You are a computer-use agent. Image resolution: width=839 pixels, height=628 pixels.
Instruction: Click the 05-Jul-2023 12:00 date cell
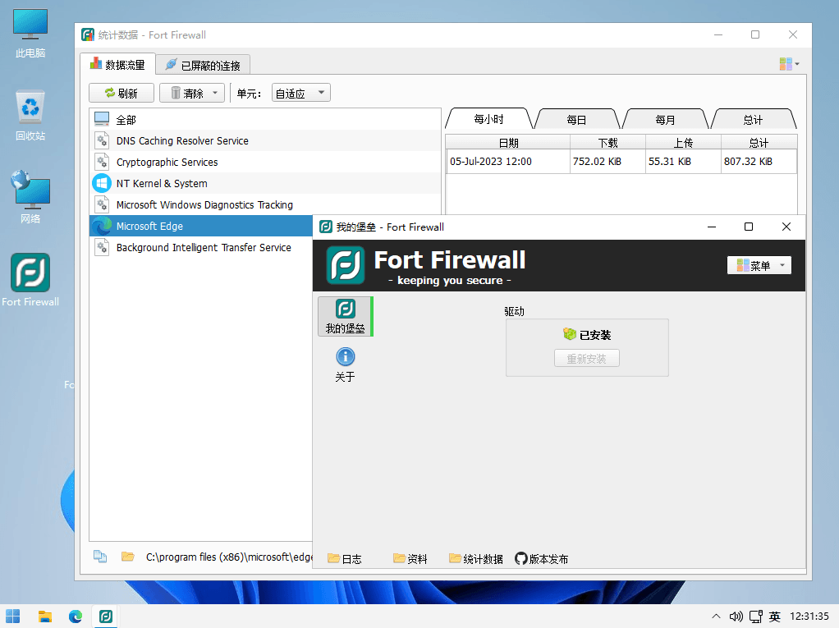(508, 162)
